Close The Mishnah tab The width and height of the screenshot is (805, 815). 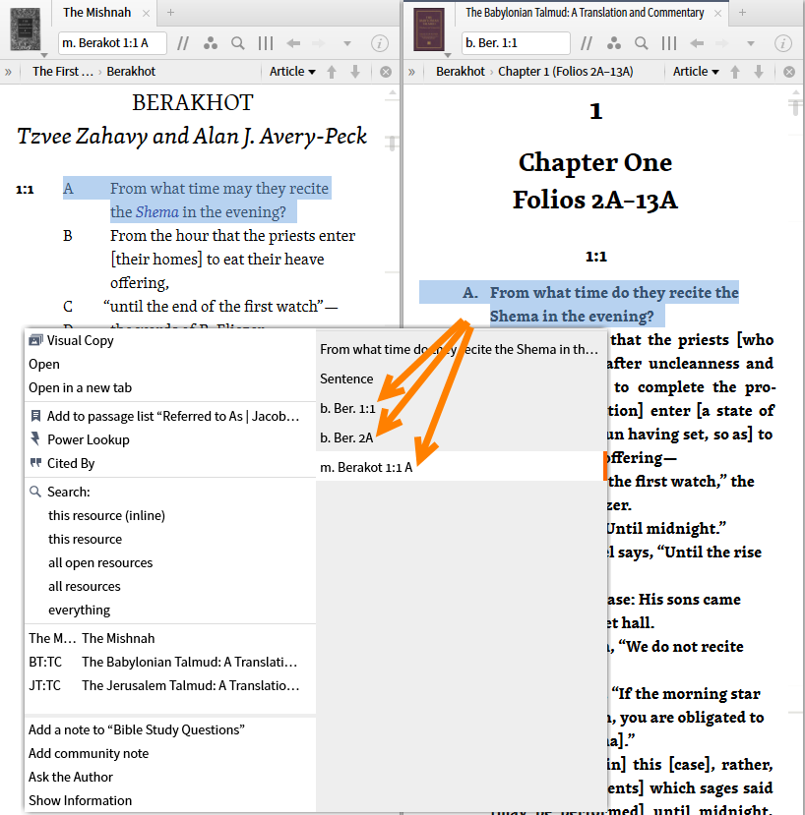click(147, 13)
